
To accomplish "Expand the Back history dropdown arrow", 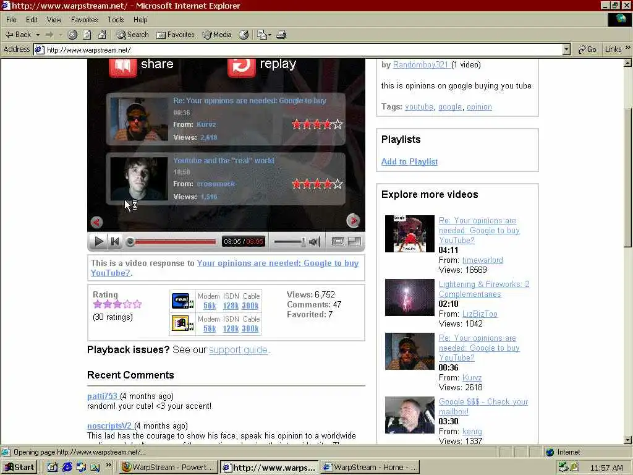I will coord(38,35).
